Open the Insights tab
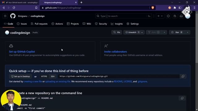The image size is (198, 111). point(117,24)
